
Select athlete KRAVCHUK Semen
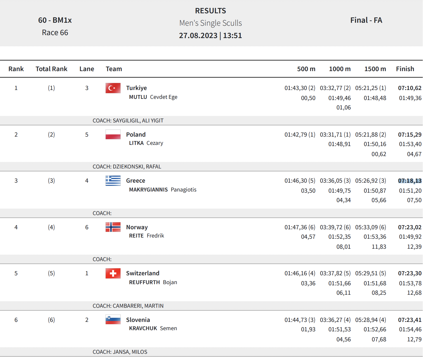[x=153, y=328]
